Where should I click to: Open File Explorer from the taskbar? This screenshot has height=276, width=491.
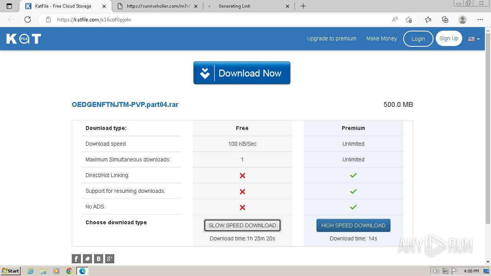(43, 271)
